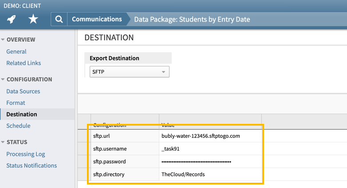Screen dimensions: 347x188
Task: Click the DEMO: CLIENT title text
Action: point(22,6)
